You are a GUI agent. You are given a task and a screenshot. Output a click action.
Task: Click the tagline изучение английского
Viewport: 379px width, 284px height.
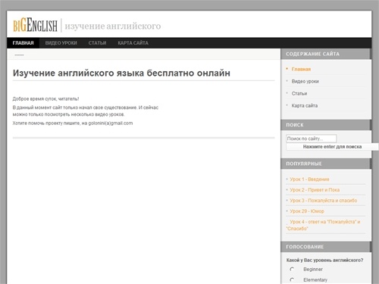coord(113,27)
